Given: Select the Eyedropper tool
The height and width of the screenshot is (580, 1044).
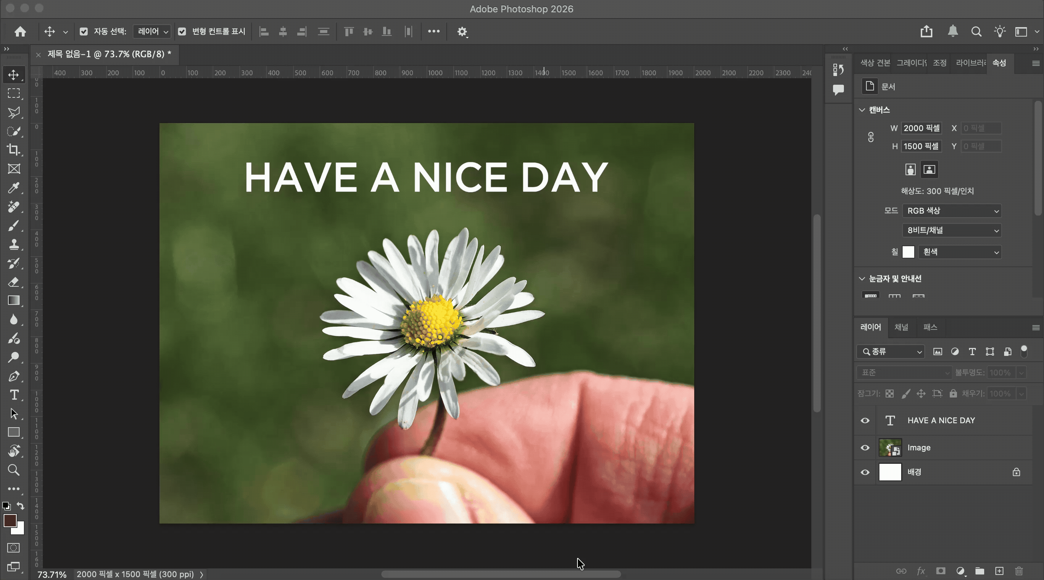Looking at the screenshot, I should click(x=14, y=188).
